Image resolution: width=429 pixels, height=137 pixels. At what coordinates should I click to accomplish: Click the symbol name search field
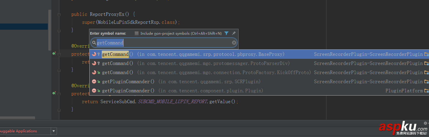(x=162, y=43)
